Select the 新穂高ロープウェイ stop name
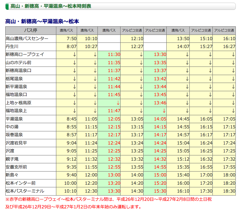Image resolution: width=247 pixels, height=215 pixels. (25, 54)
